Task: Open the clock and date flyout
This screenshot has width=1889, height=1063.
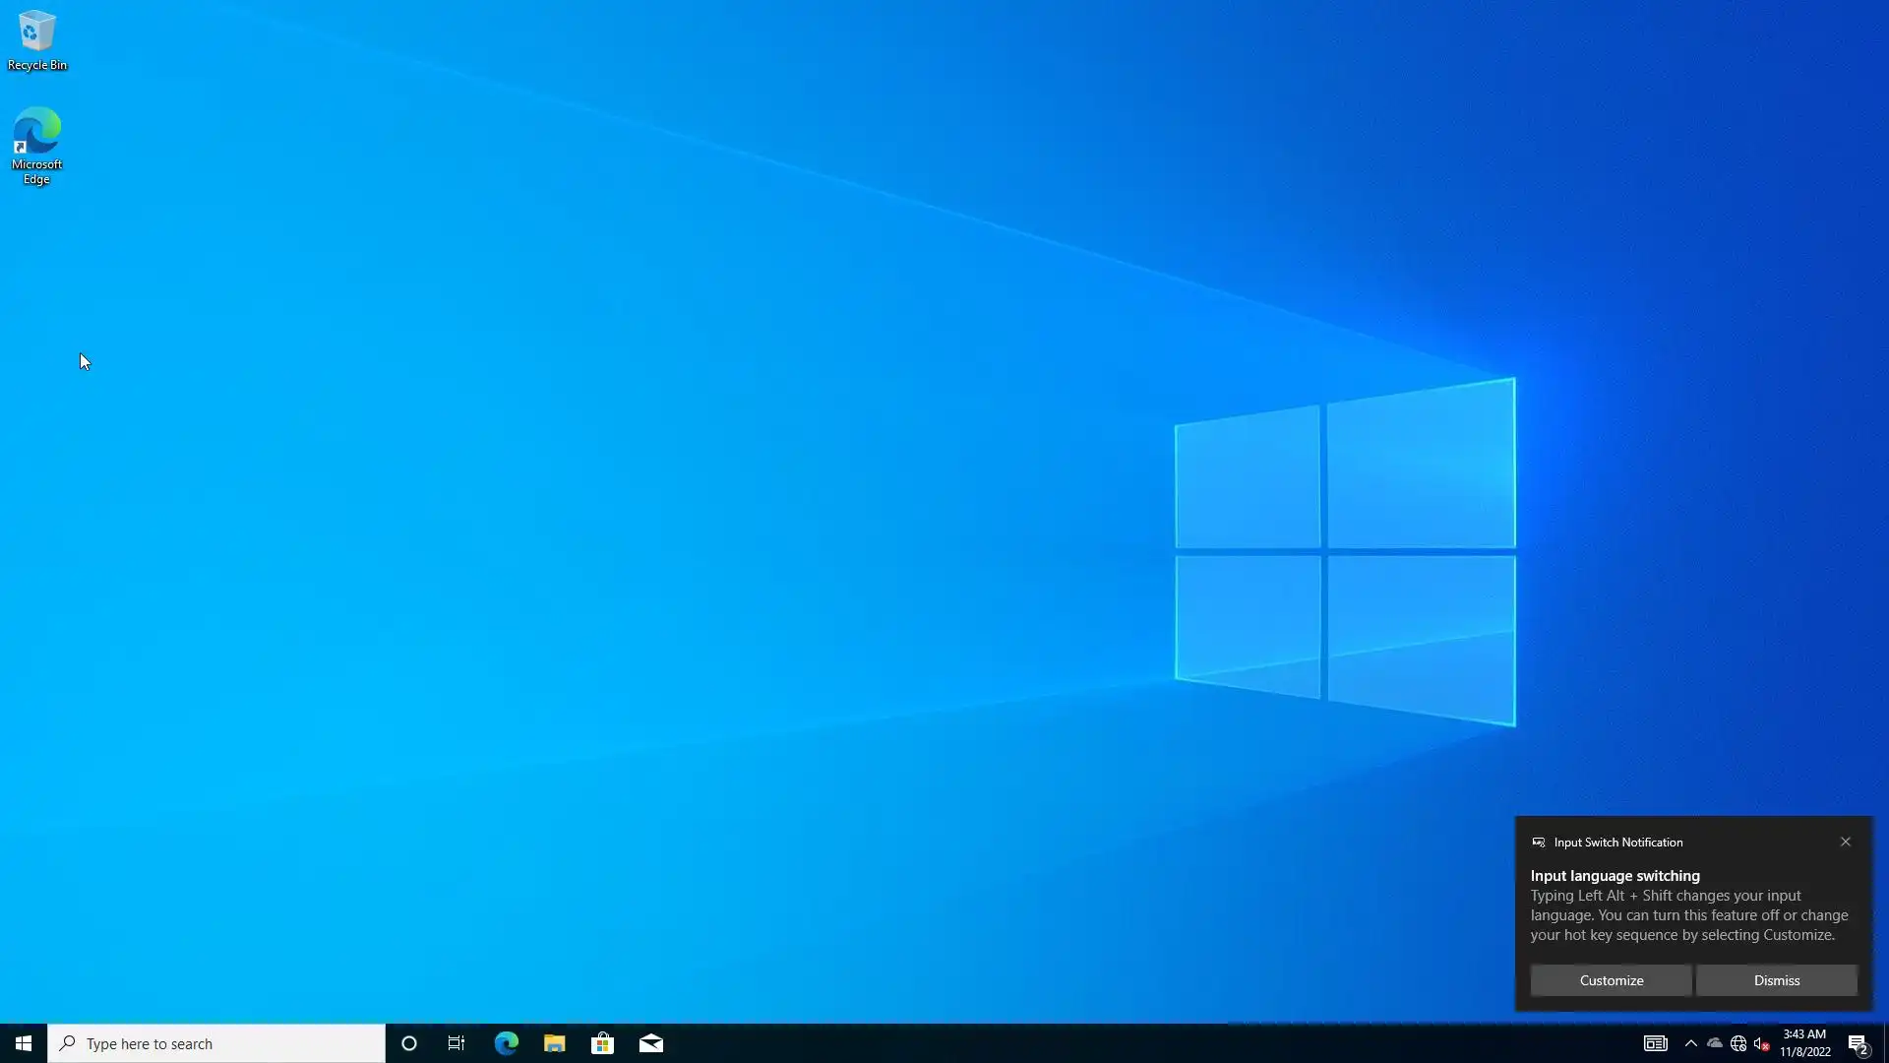Action: pyautogui.click(x=1804, y=1043)
